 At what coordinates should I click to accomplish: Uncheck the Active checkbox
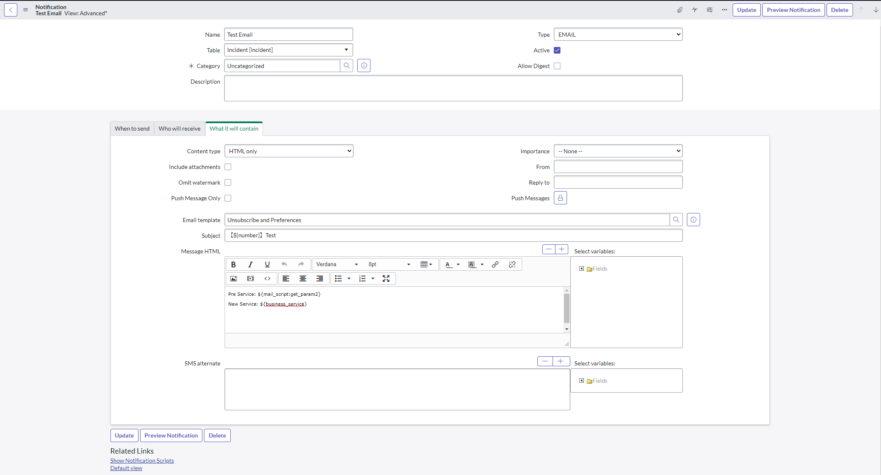point(557,50)
